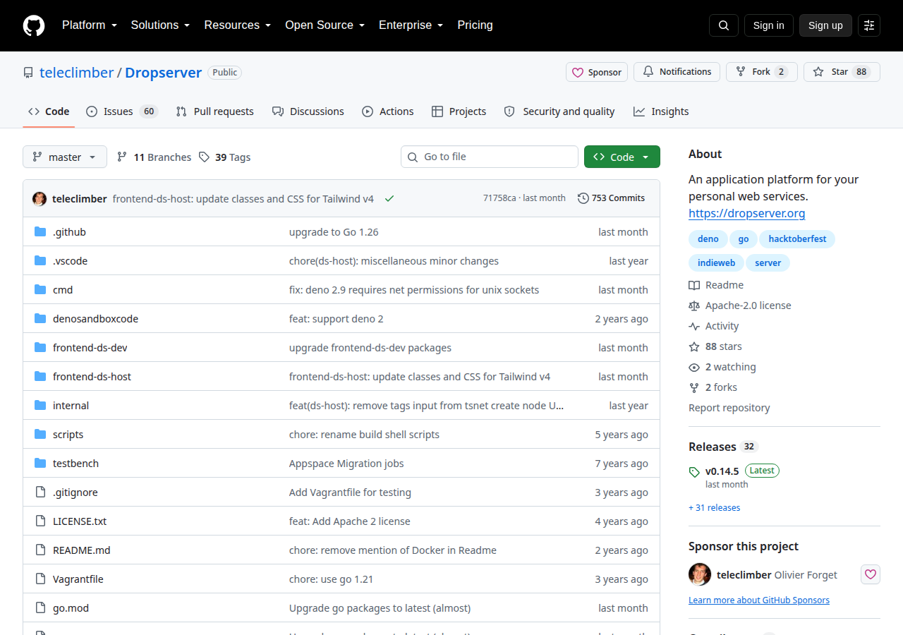
Task: Open the dropserver.org website link
Action: pos(746,213)
